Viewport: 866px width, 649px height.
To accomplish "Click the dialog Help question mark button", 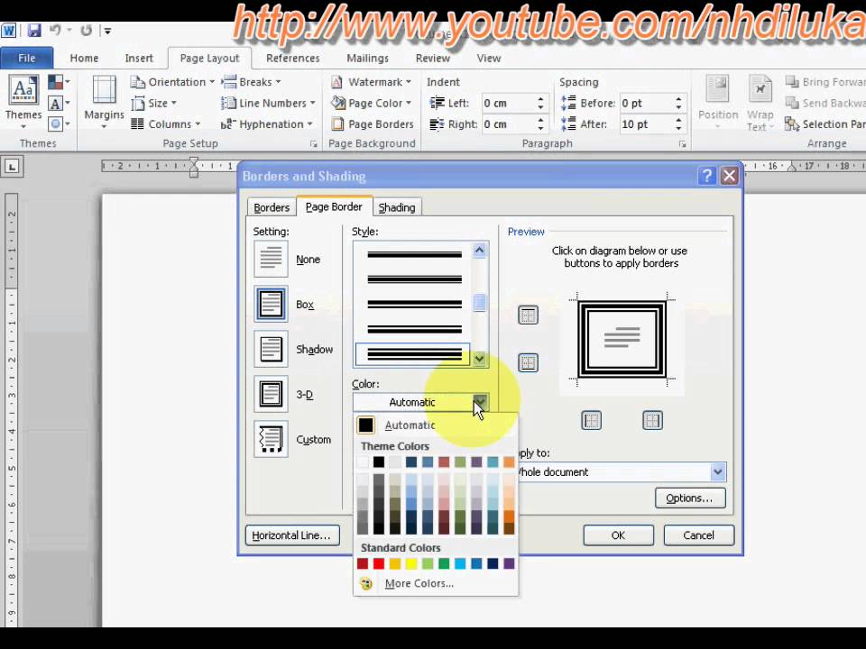I will 706,176.
